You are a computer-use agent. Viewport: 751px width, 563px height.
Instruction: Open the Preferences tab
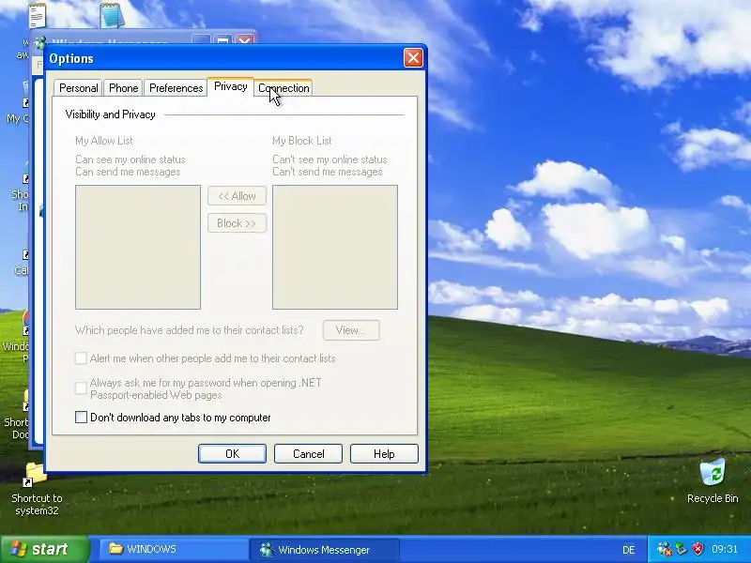pyautogui.click(x=176, y=88)
